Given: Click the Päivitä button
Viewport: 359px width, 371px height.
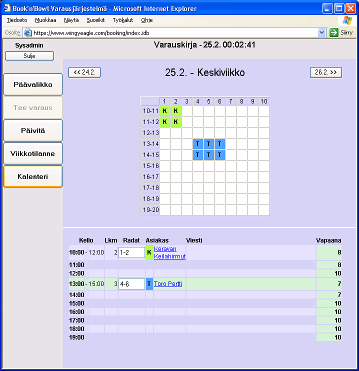Looking at the screenshot, I should pos(33,130).
